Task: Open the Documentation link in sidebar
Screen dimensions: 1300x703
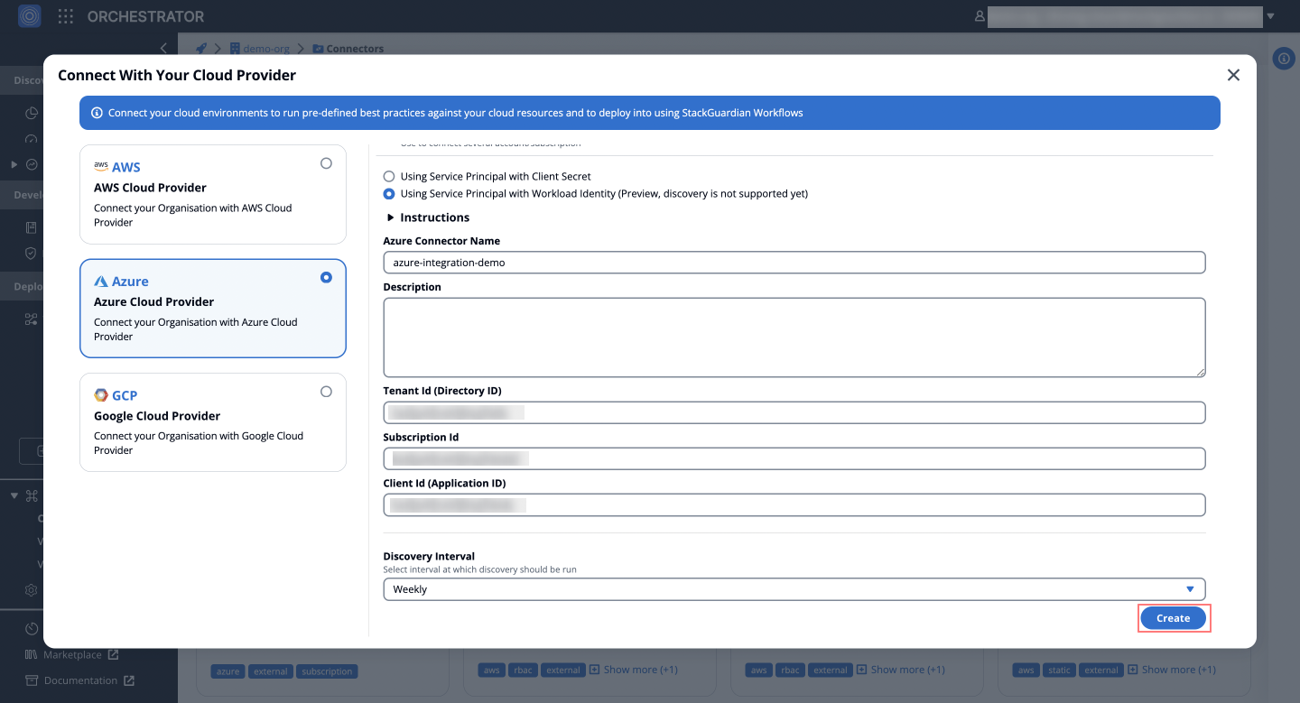Action: [81, 680]
